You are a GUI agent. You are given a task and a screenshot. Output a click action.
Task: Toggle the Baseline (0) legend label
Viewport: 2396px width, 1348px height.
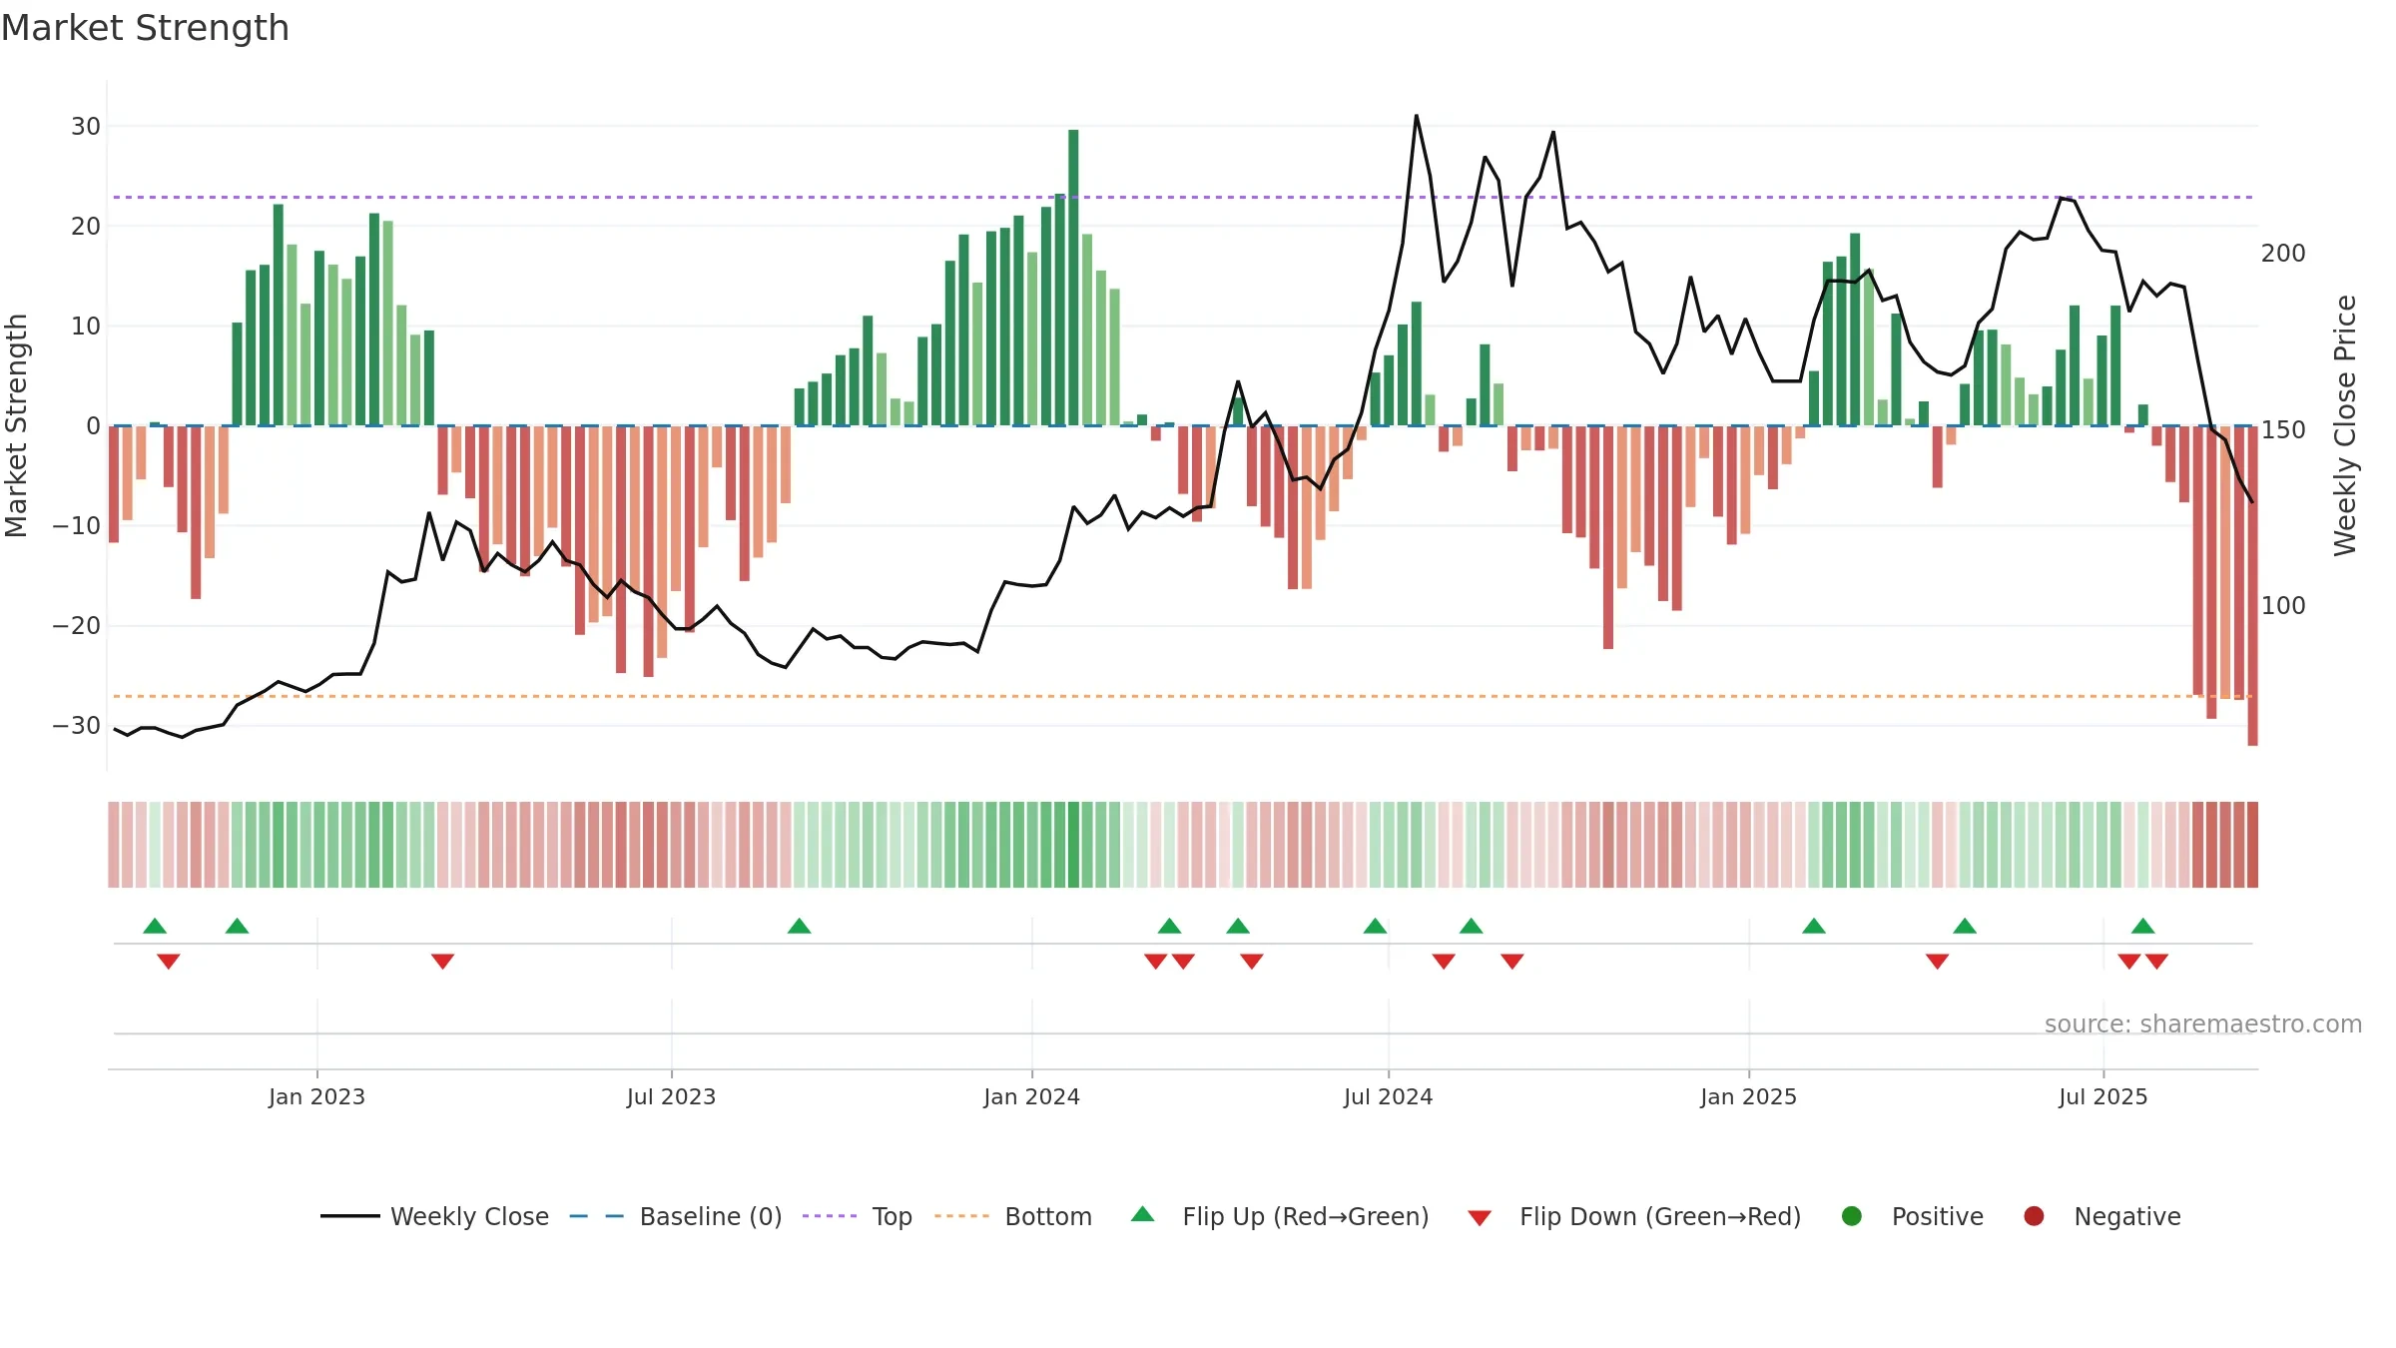pyautogui.click(x=711, y=1217)
